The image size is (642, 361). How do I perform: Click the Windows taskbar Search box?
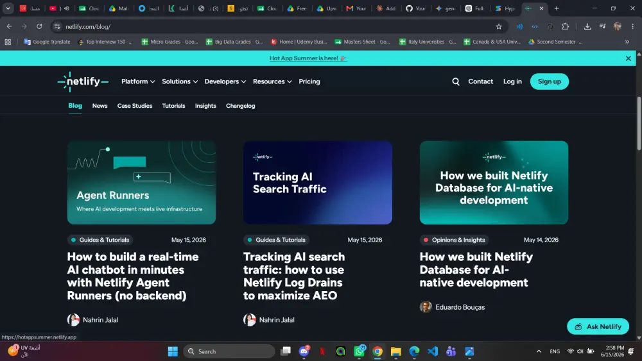[x=229, y=351]
